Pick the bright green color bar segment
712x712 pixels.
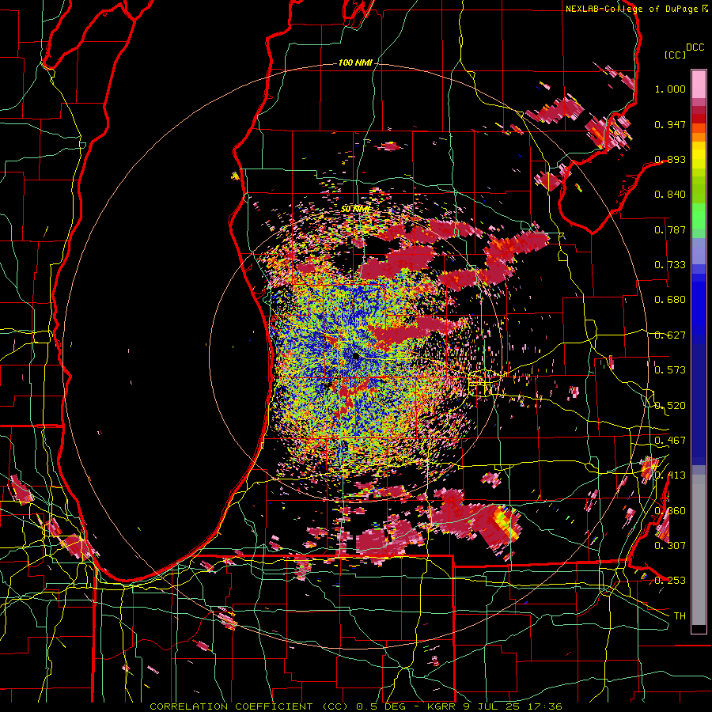(699, 216)
